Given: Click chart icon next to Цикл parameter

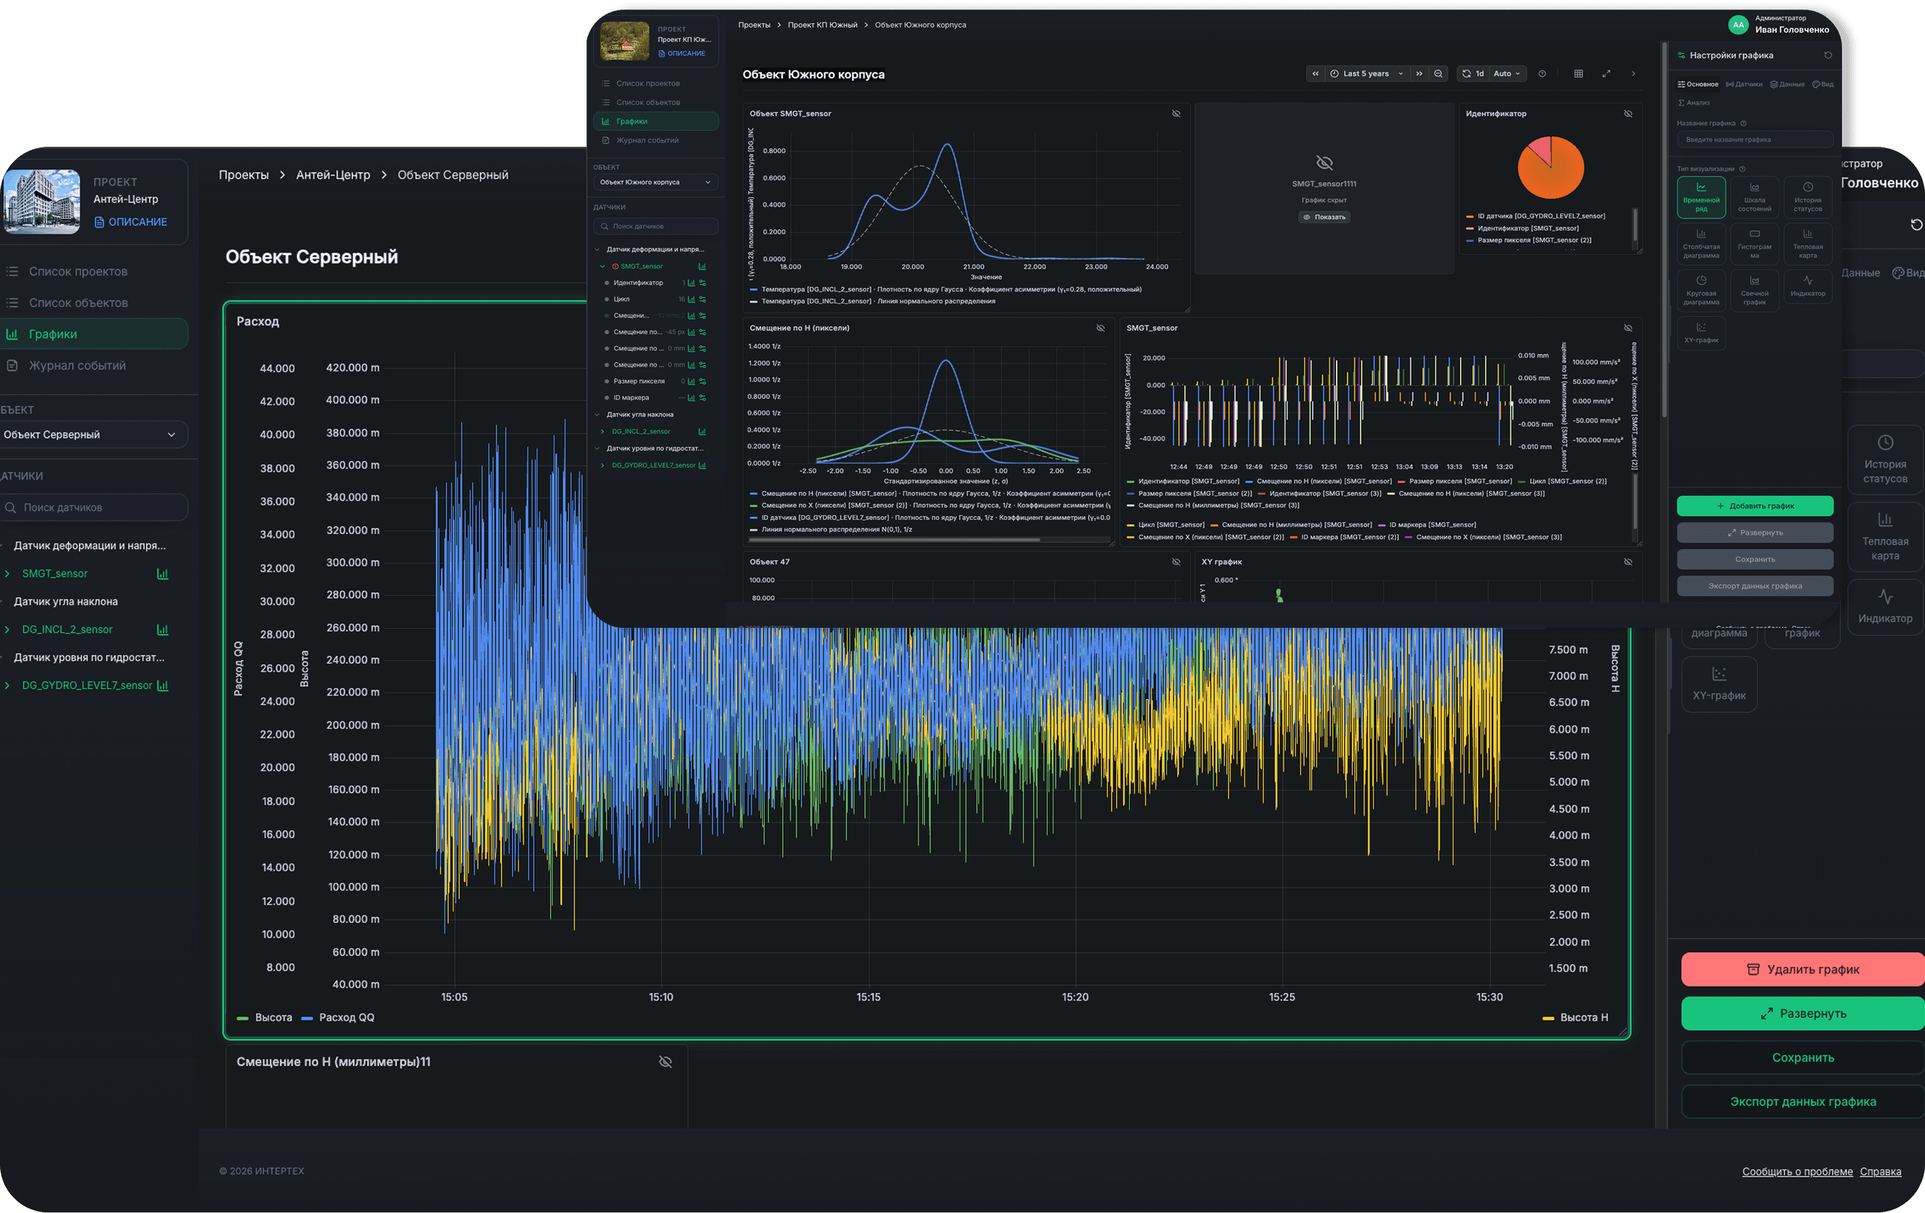Looking at the screenshot, I should (x=692, y=299).
